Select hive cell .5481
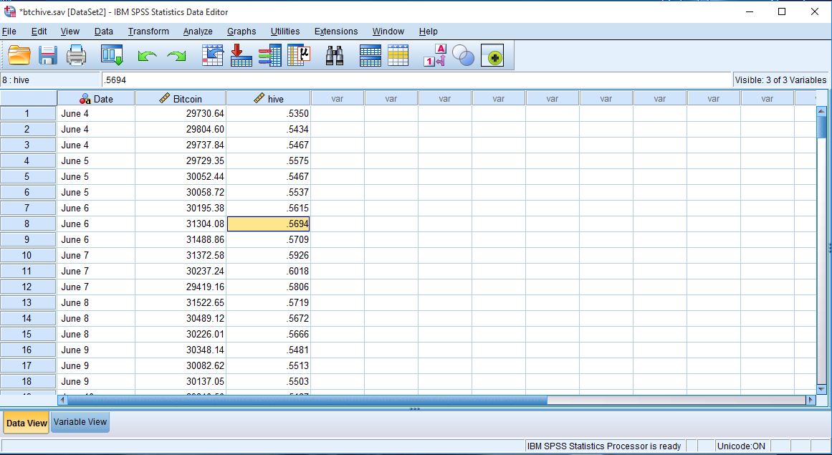The width and height of the screenshot is (832, 455). point(269,350)
